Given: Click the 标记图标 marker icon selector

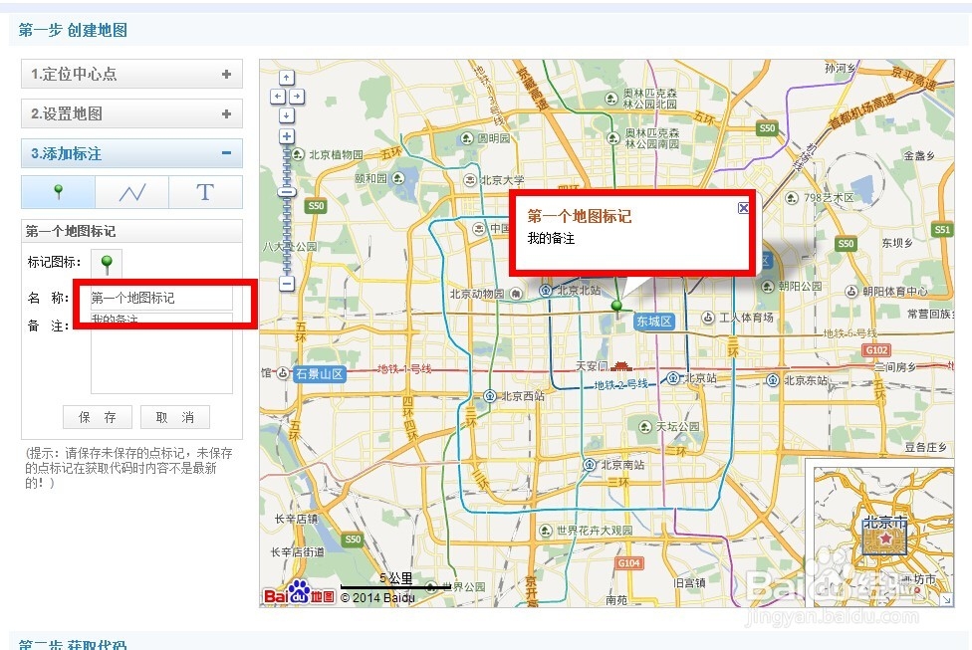Looking at the screenshot, I should coord(105,263).
